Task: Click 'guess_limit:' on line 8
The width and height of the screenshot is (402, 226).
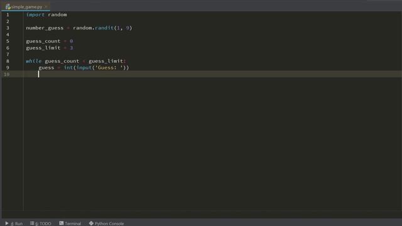Action: [x=107, y=61]
